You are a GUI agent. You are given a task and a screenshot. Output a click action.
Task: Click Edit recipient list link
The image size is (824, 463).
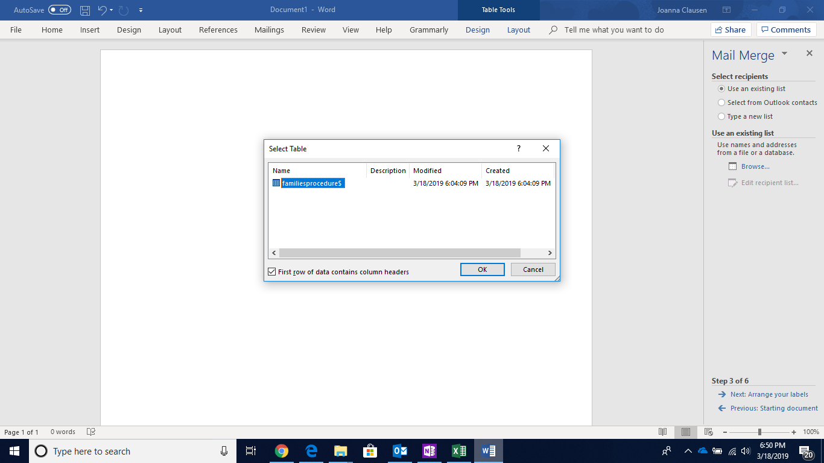770,183
